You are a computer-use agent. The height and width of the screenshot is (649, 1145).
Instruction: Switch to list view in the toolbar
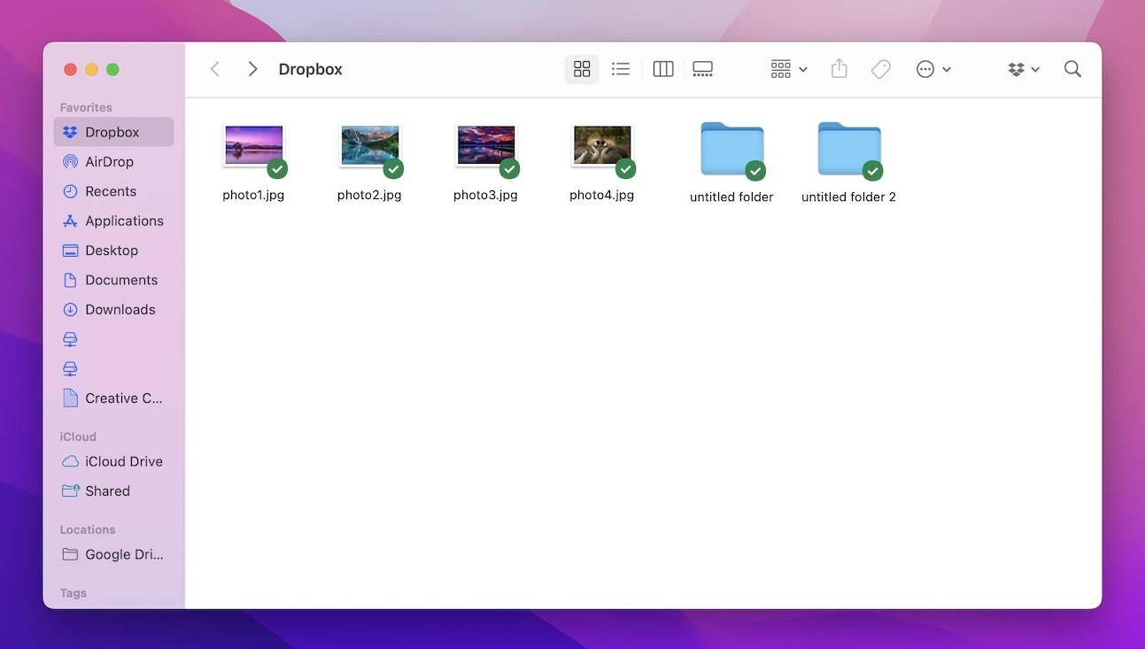click(620, 68)
